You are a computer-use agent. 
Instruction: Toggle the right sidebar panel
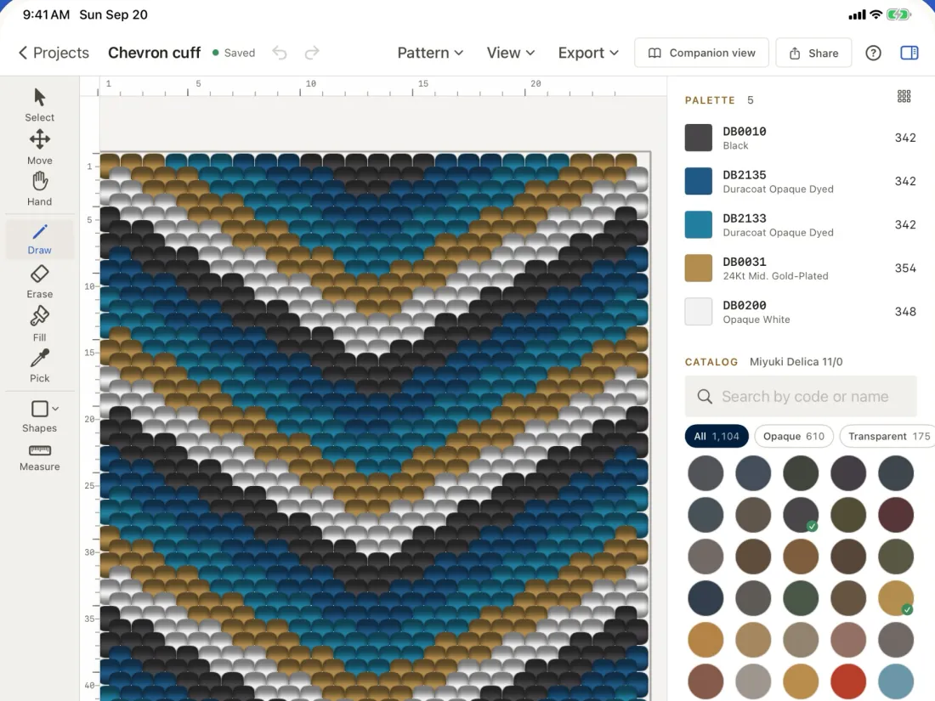pyautogui.click(x=909, y=53)
